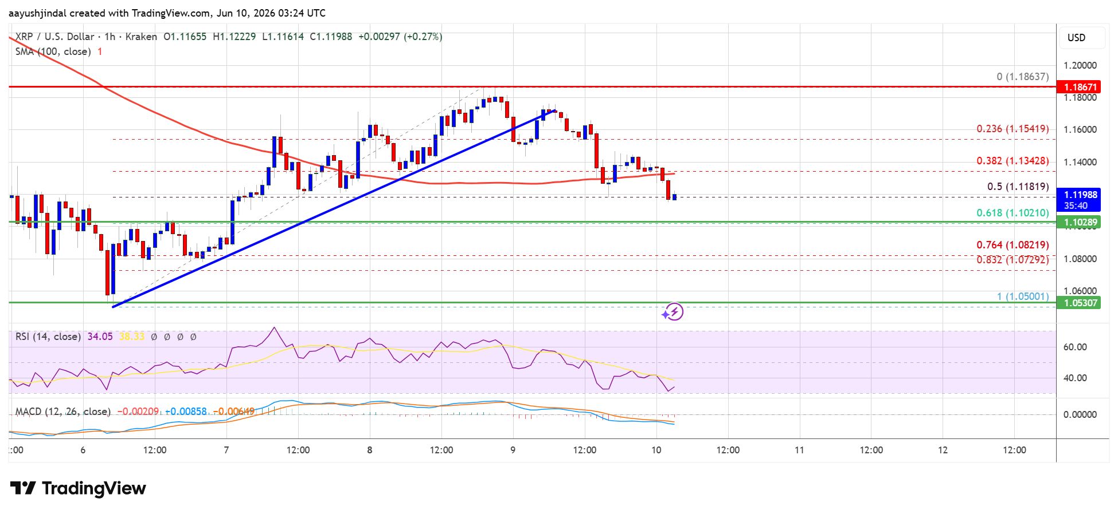Click the blue 1.11988 current price label
Screen dimensions: 1118x514
pos(1080,195)
